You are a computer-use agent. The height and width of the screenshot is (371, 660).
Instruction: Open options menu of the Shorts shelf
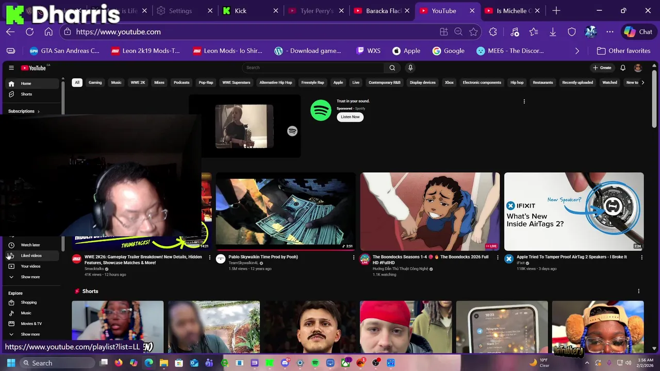pyautogui.click(x=638, y=291)
